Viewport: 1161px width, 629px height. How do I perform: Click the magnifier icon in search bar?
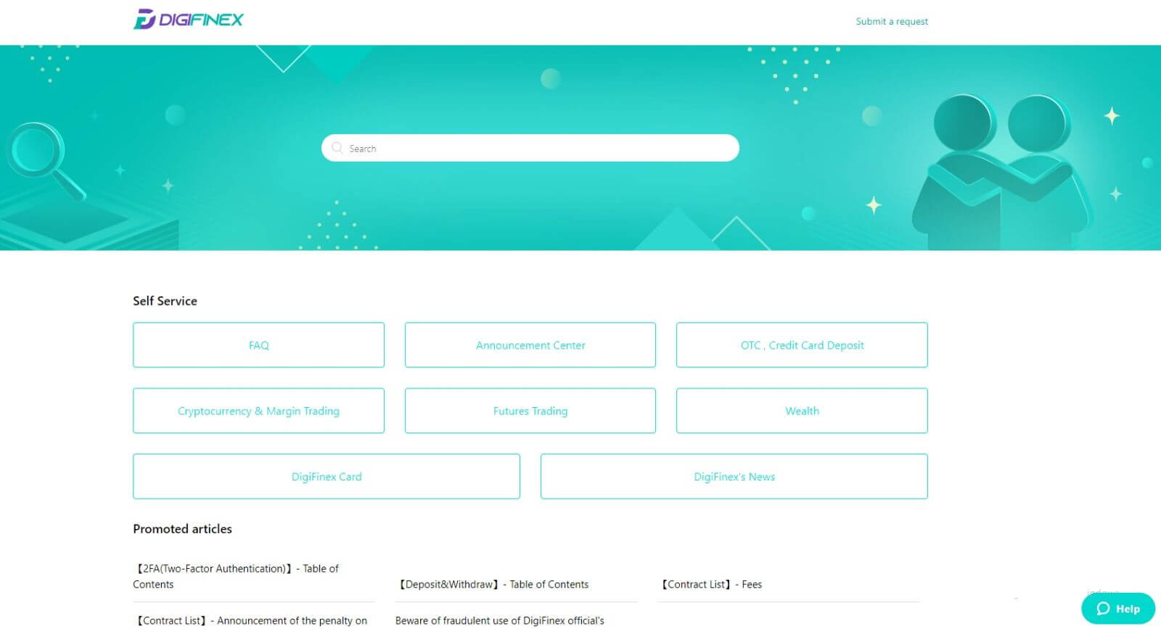[x=337, y=148]
